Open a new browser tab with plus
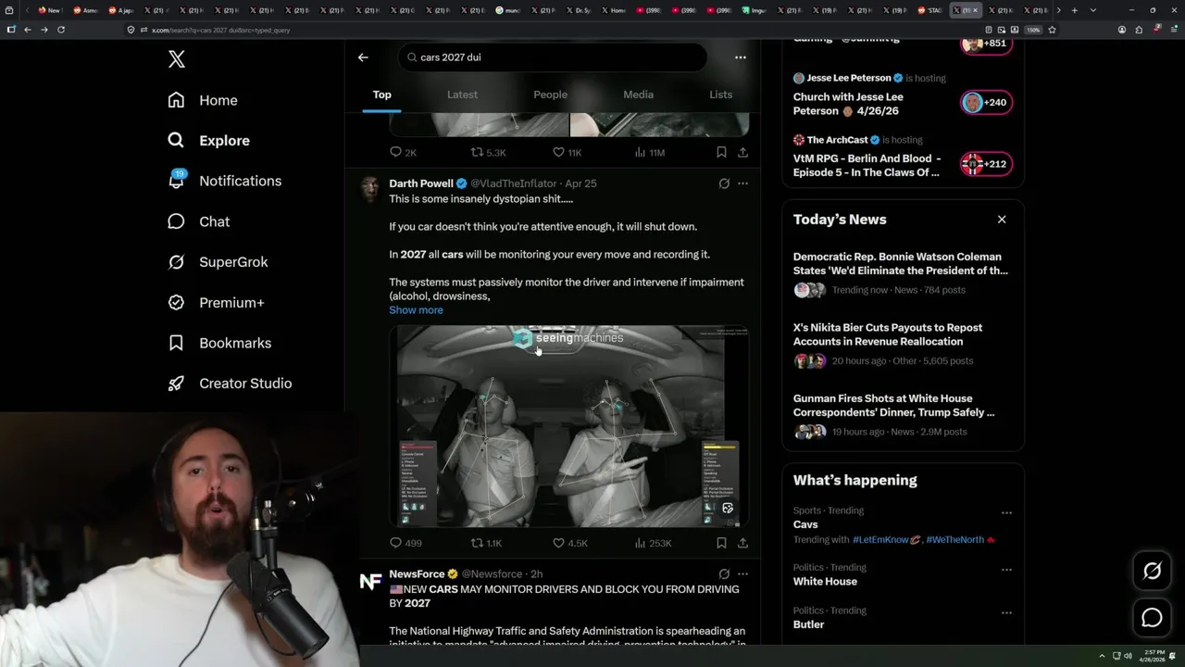The height and width of the screenshot is (667, 1185). coord(1074,10)
